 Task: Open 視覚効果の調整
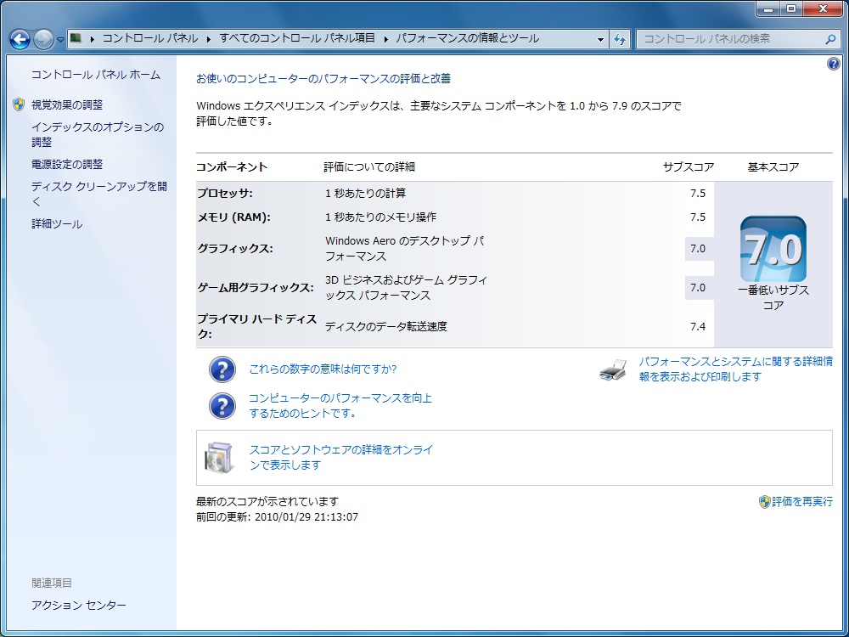pos(67,104)
